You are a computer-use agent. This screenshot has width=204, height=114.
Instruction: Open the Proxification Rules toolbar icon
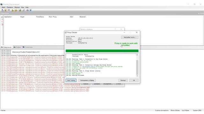(6, 10)
